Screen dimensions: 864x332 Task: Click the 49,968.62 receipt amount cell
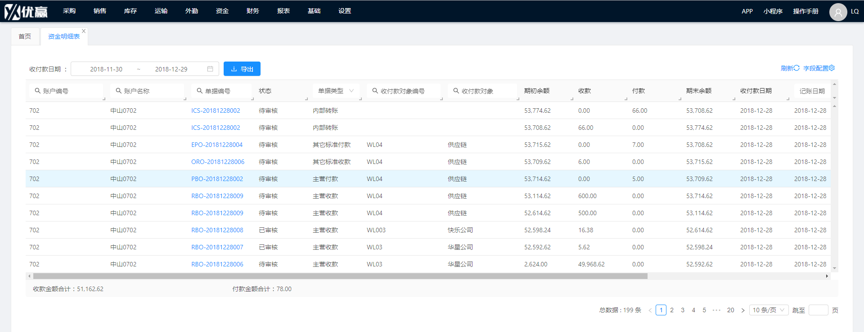[x=591, y=264]
